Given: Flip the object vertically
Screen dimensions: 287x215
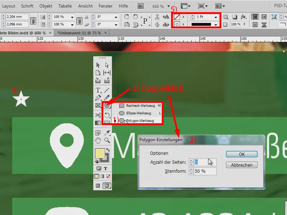Looking at the screenshot, I should pos(136,24).
